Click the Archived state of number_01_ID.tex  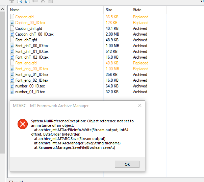point(140,92)
